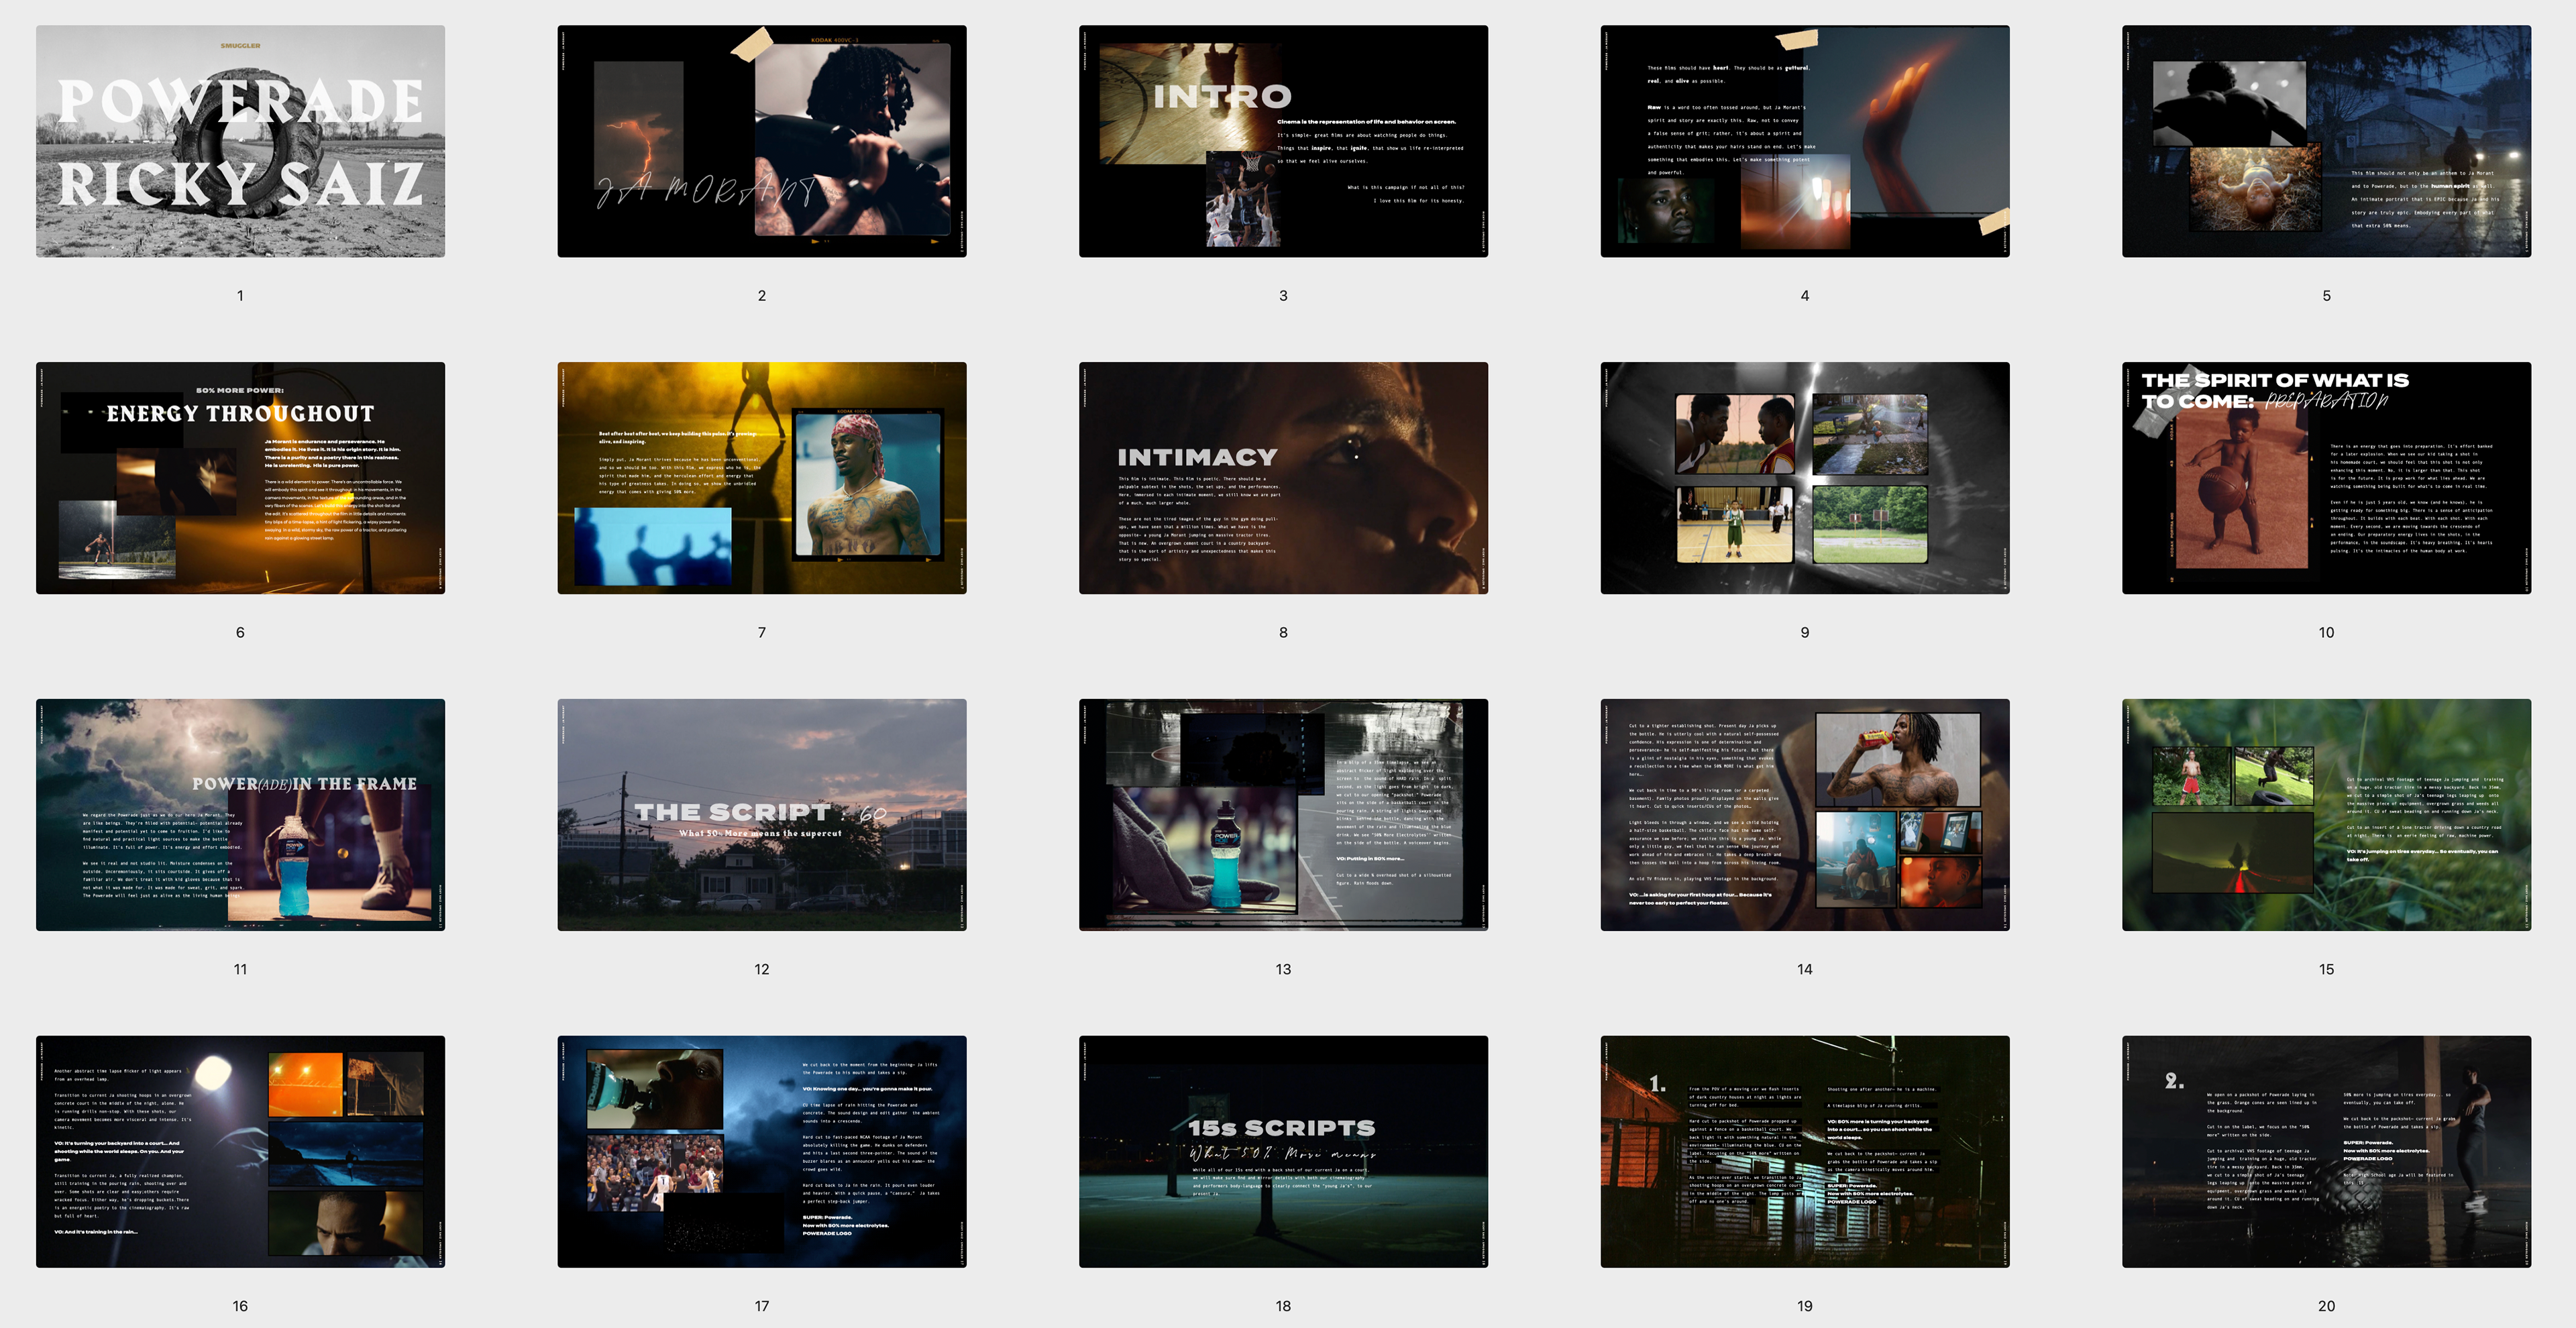Open the 15s Scripts slide

(1283, 1151)
